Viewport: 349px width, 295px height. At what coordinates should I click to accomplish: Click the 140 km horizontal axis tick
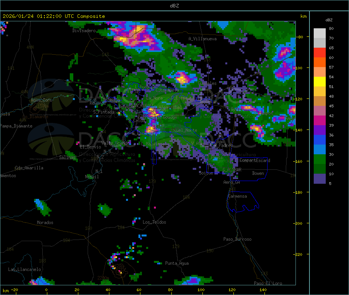pos(263,290)
